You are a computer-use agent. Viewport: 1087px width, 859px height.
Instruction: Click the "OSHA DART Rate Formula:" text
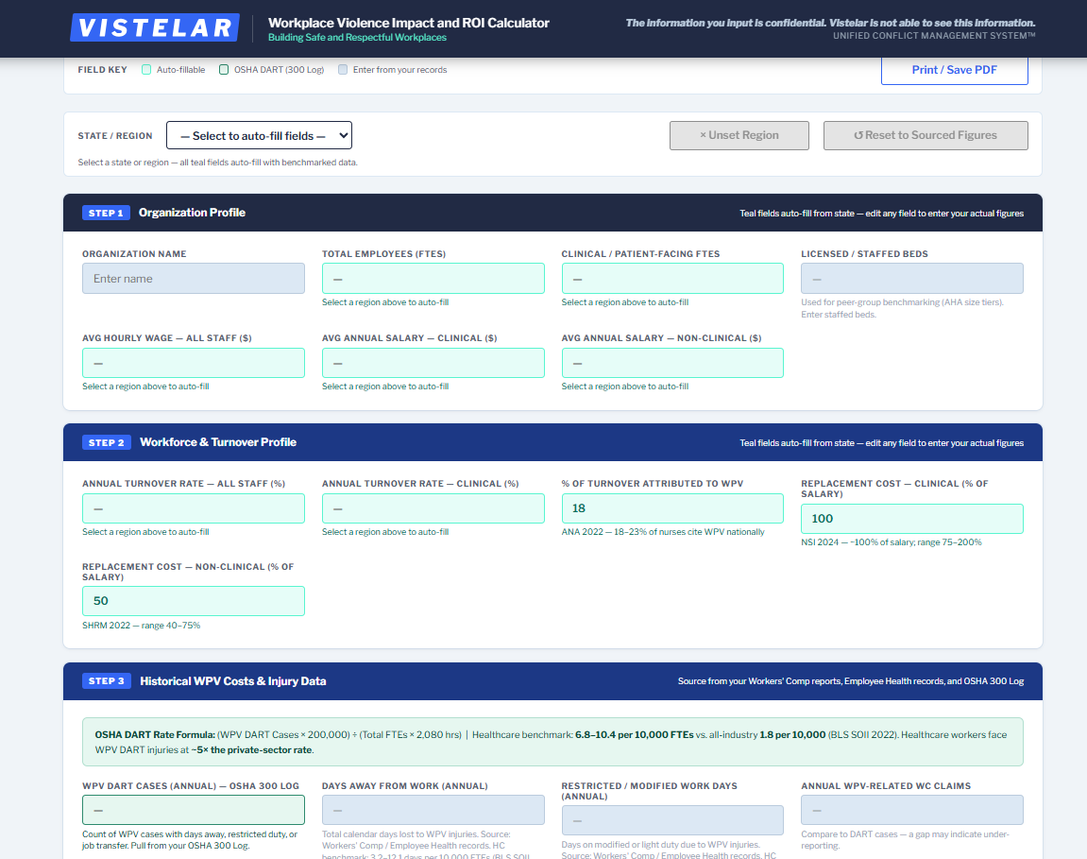point(155,735)
